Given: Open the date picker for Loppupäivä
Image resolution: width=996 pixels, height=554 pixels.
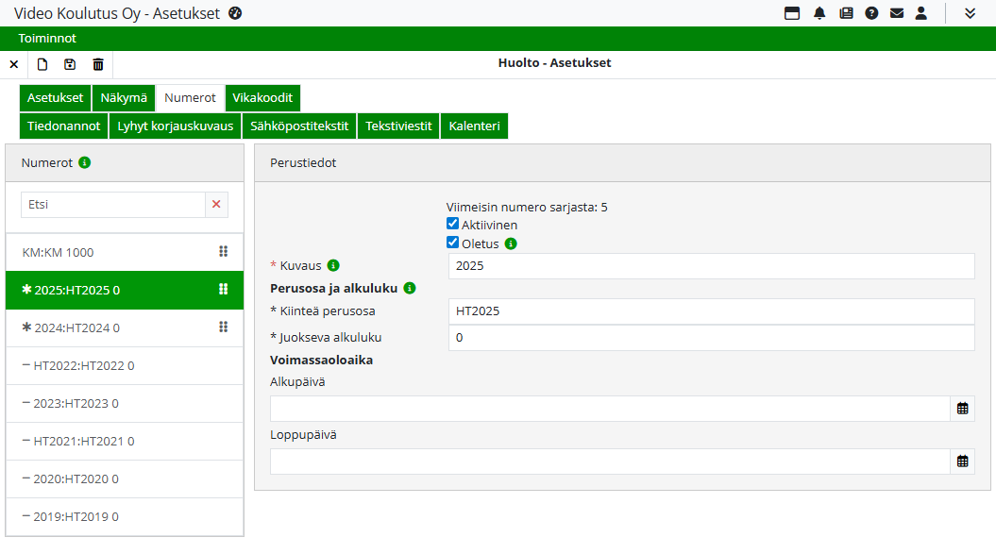Looking at the screenshot, I should (962, 462).
